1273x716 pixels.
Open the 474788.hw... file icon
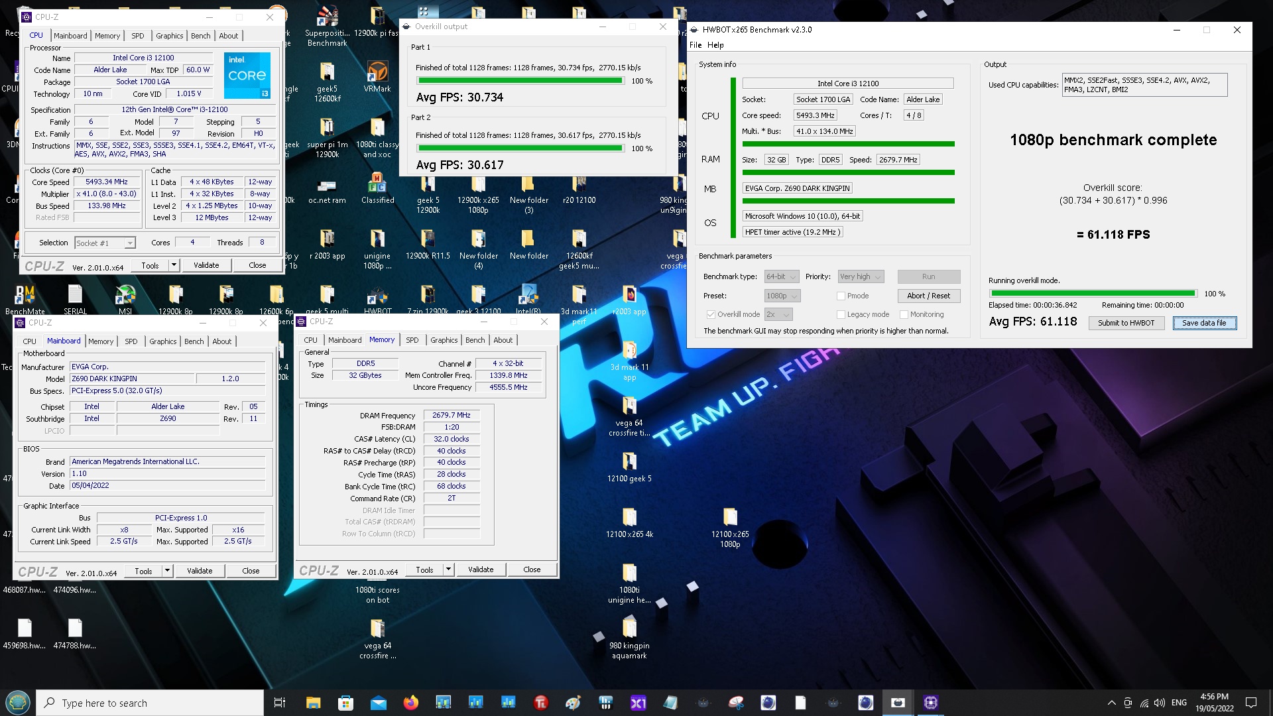click(75, 634)
